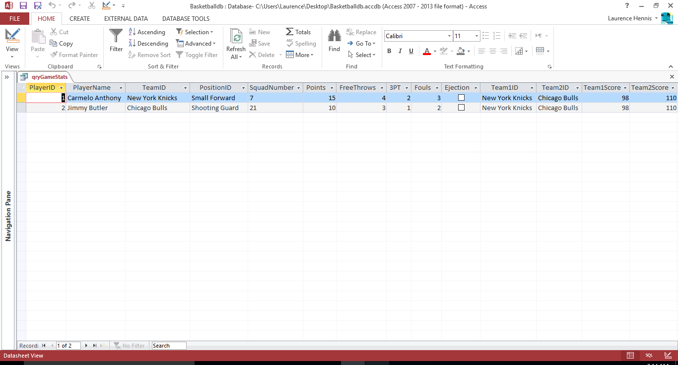
Task: Click the Small Forward cell
Action: tap(219, 98)
